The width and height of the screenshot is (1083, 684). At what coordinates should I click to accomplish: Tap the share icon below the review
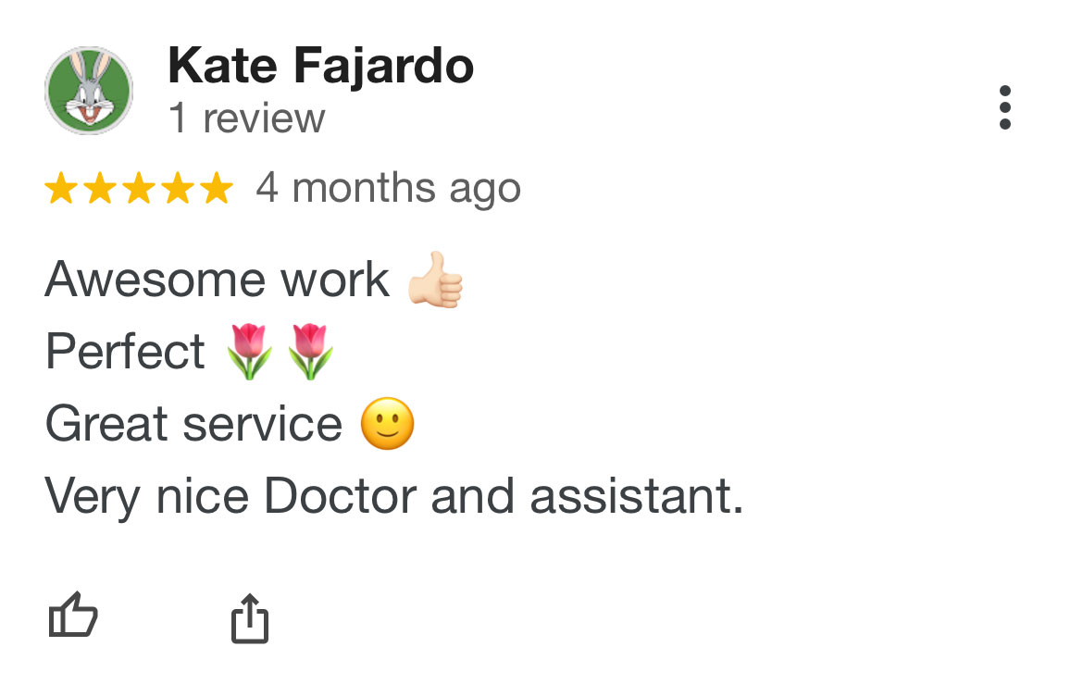pyautogui.click(x=249, y=618)
